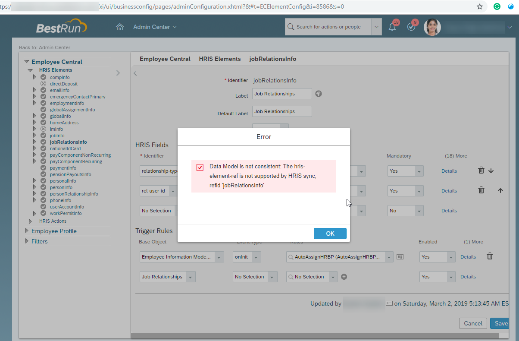Click status icon beside directDeposit

[x=43, y=84]
